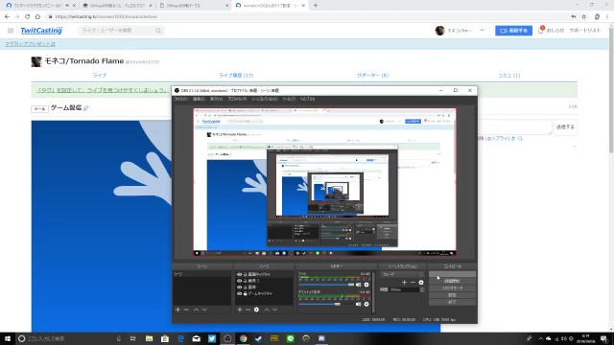Screen dimensions: 614x345
Task: Open OBS ツール(T) menu
Action: point(289,100)
